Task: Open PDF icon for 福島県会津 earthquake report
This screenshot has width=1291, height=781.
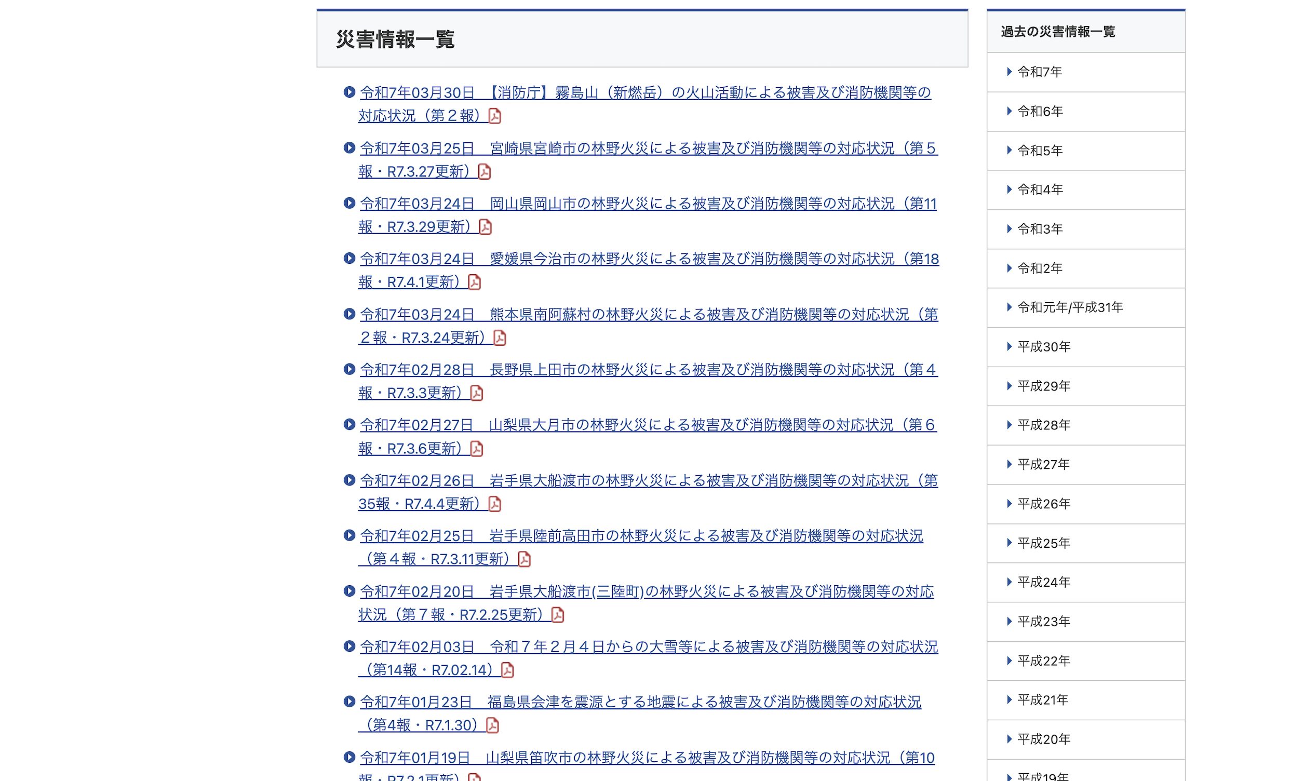Action: point(492,725)
